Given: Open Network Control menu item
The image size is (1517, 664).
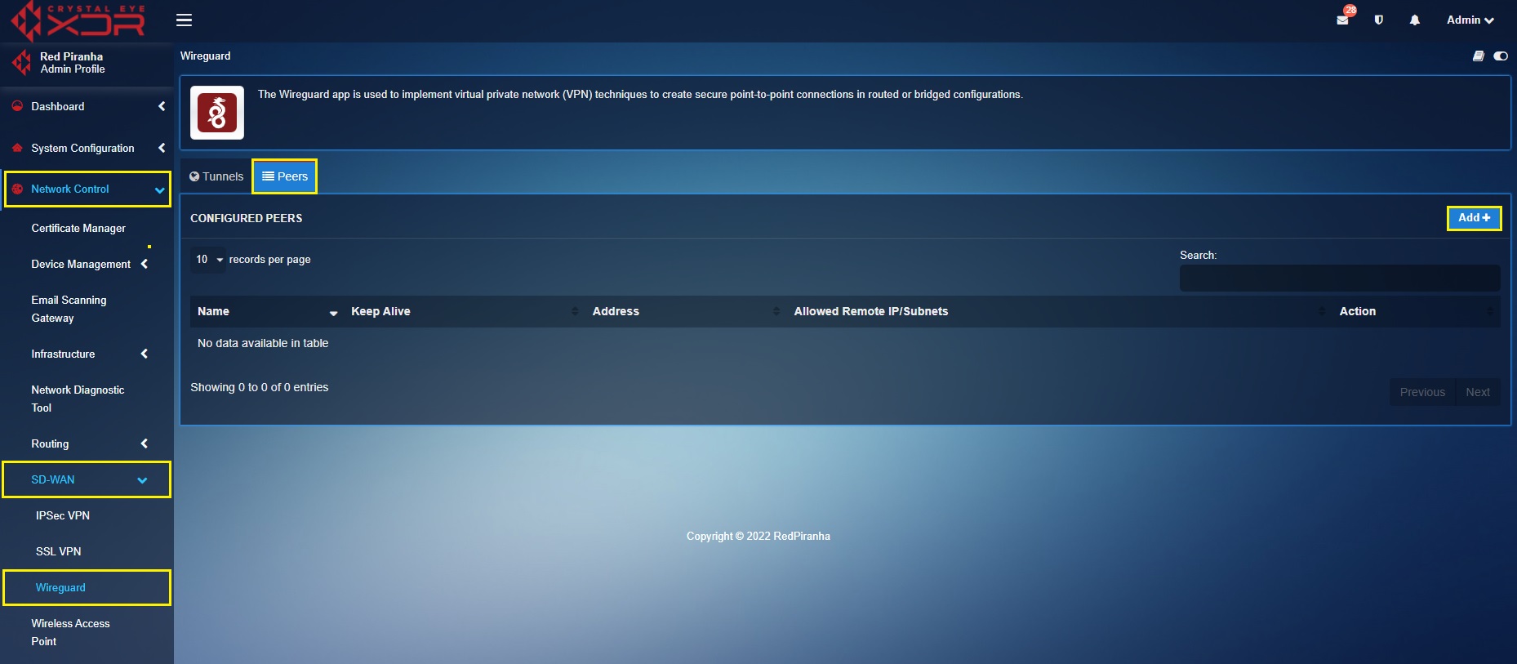Looking at the screenshot, I should (70, 189).
